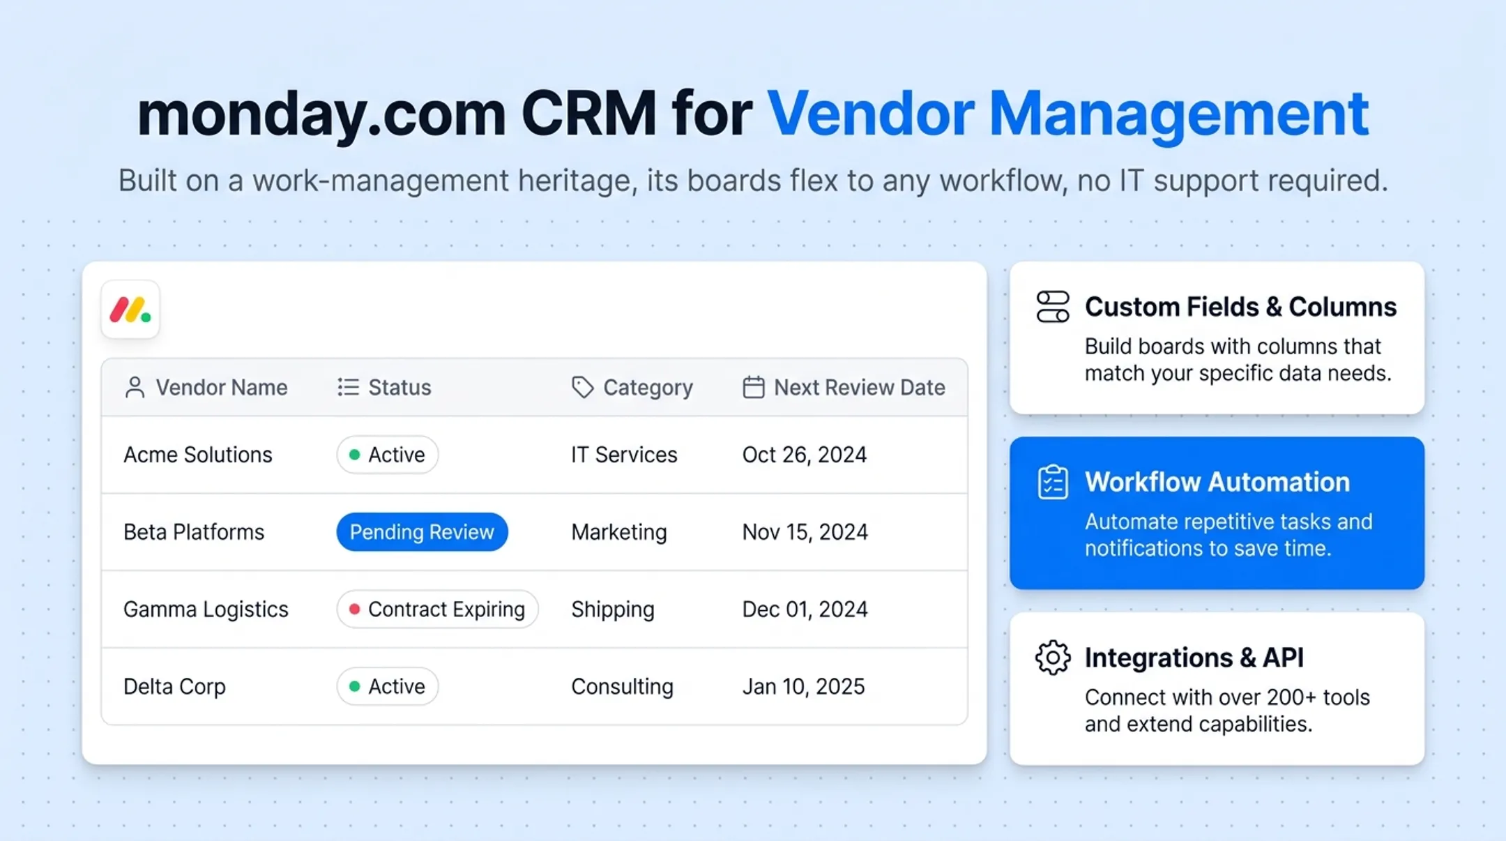Click the Nov 15, 2024 review date
The image size is (1506, 841).
click(x=805, y=532)
